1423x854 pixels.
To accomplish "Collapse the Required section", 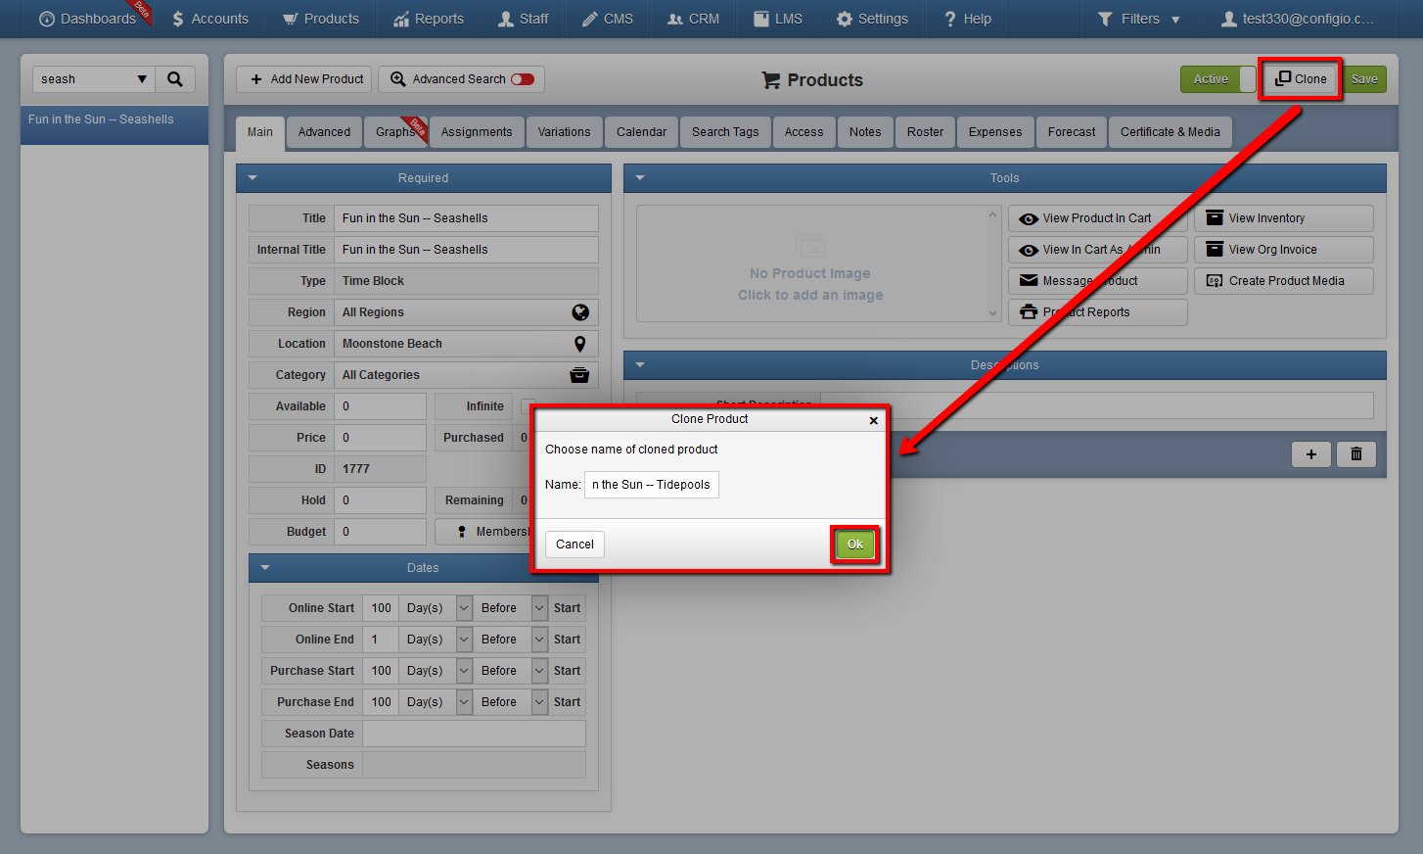I will click(x=252, y=178).
